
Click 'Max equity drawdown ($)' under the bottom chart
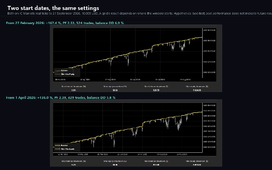[197, 161]
